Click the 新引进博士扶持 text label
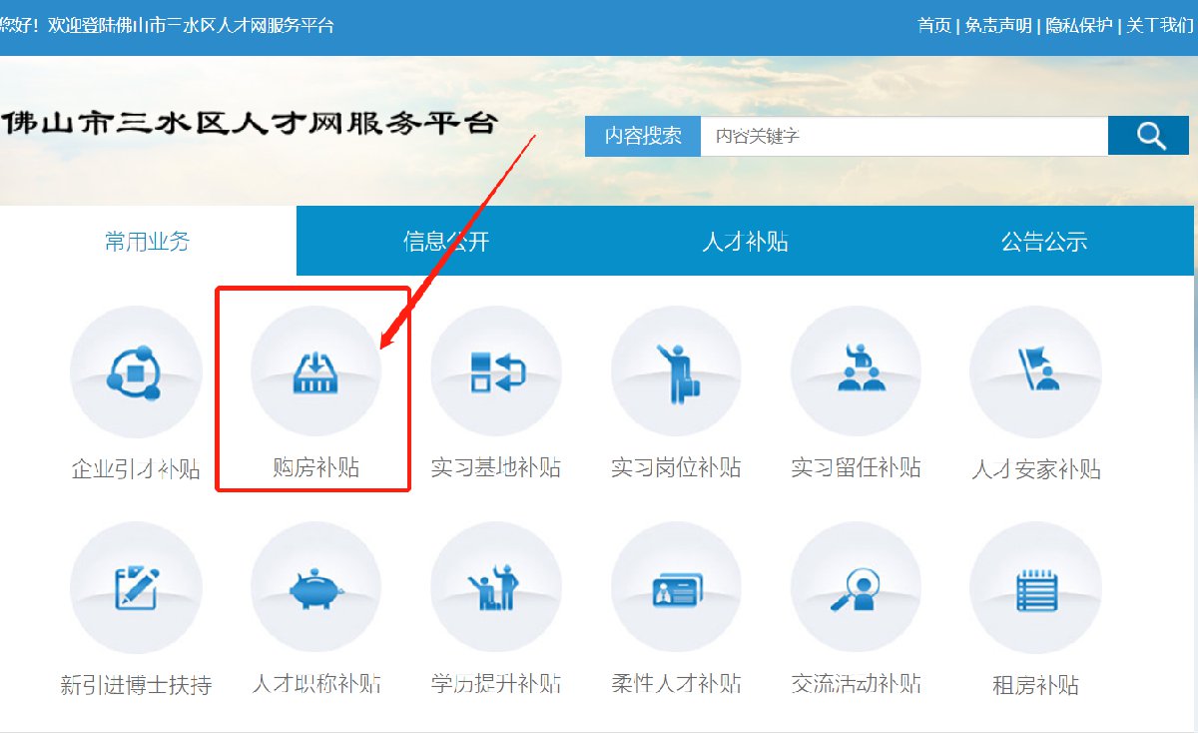 pos(136,685)
